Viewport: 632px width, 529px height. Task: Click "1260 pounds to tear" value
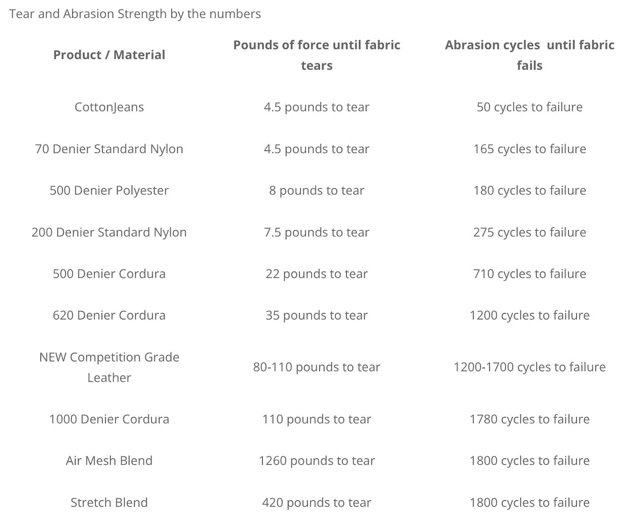point(316,460)
